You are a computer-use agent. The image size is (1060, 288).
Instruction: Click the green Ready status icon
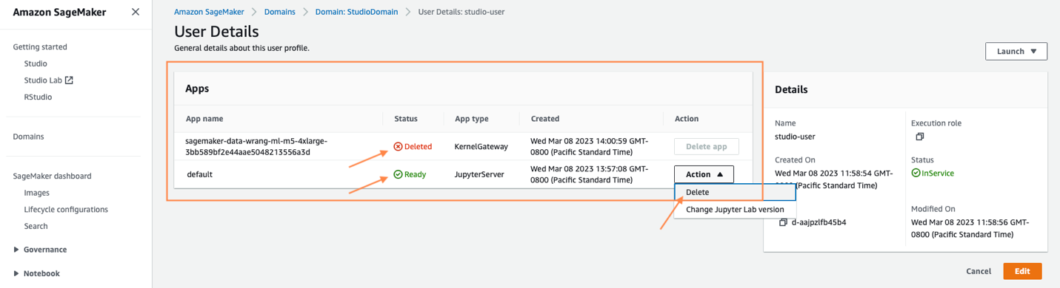[398, 175]
